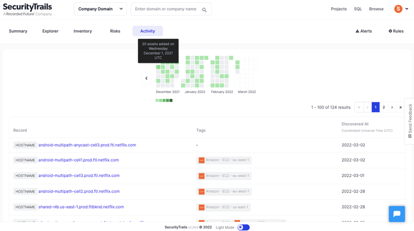Image resolution: width=414 pixels, height=231 pixels.
Task: Open android-multipath-cell1.prod.ftl.netflix.com record
Action: [78, 160]
